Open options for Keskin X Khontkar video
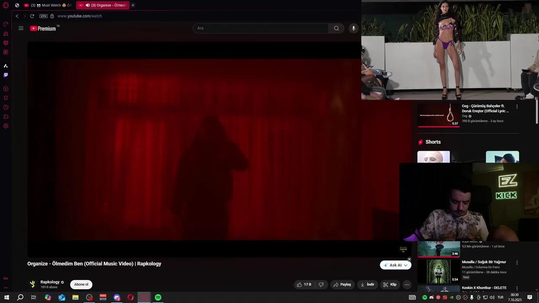 (x=517, y=289)
